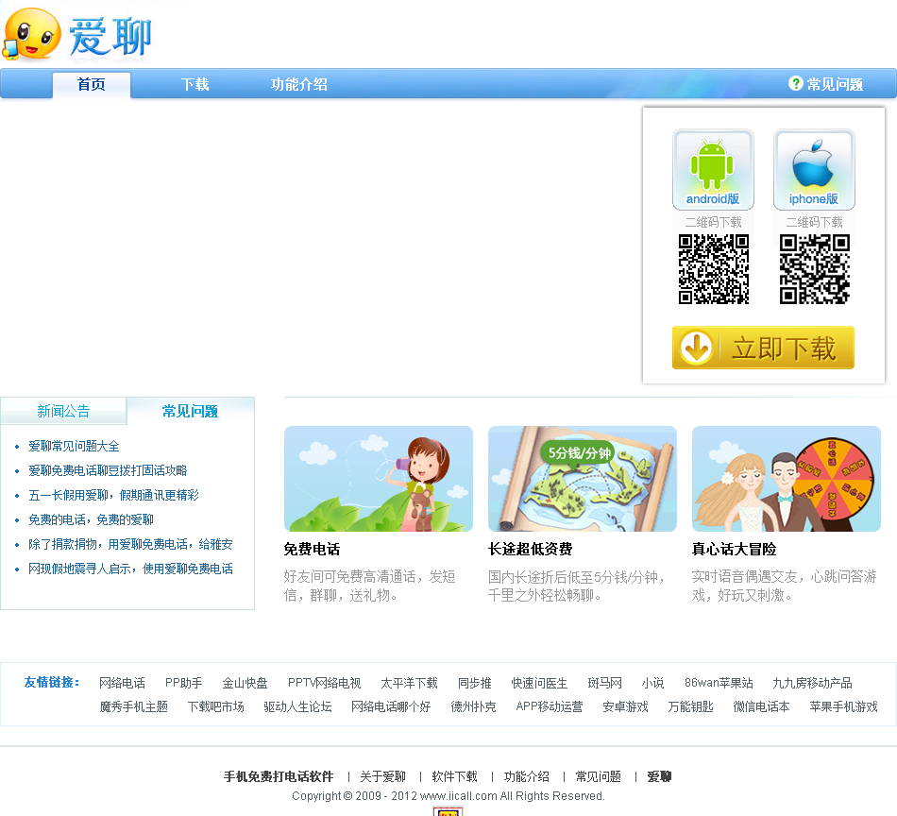Click the question mark help icon
Image resolution: width=897 pixels, height=816 pixels.
[x=795, y=83]
